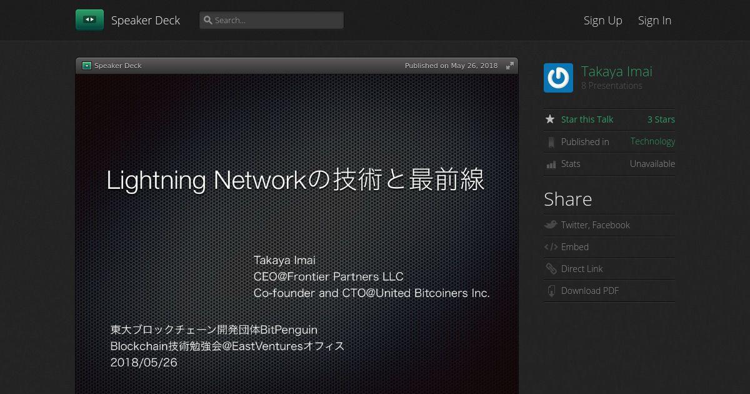Open the Direct Link option
Screen dimensions: 750x394
point(582,269)
